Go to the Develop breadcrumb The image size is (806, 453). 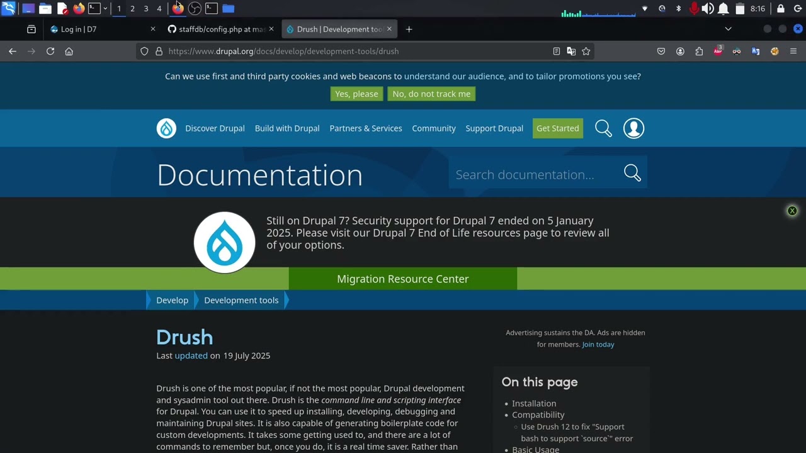[x=173, y=300]
